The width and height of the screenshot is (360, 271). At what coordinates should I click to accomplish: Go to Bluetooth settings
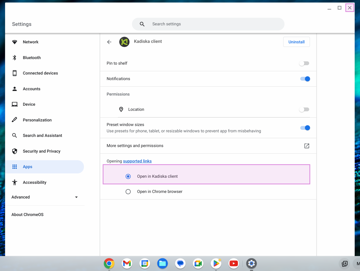pyautogui.click(x=44, y=58)
